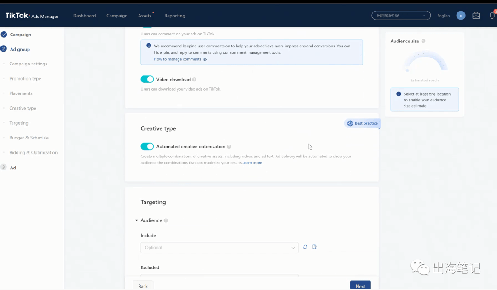Open the Dashboard menu
Viewport: 497px width, 290px height.
[x=84, y=16]
